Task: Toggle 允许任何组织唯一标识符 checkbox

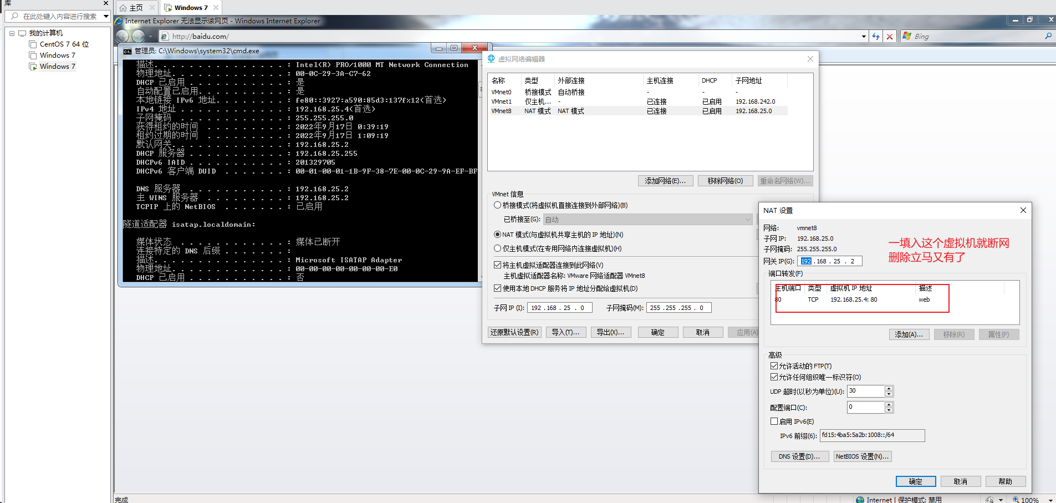Action: 774,377
